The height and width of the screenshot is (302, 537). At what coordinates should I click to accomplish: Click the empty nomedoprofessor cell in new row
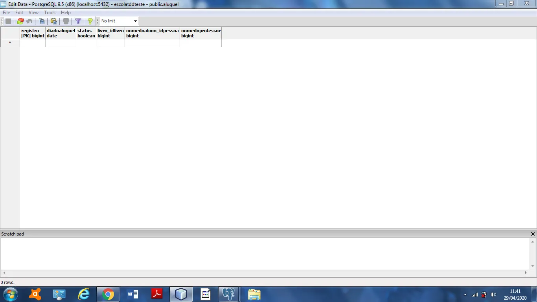click(201, 43)
